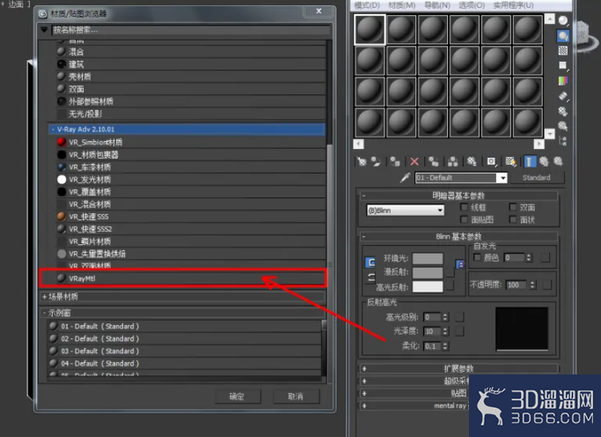Image resolution: width=601 pixels, height=437 pixels.
Task: Click Make Preview icon
Action: pos(562,96)
